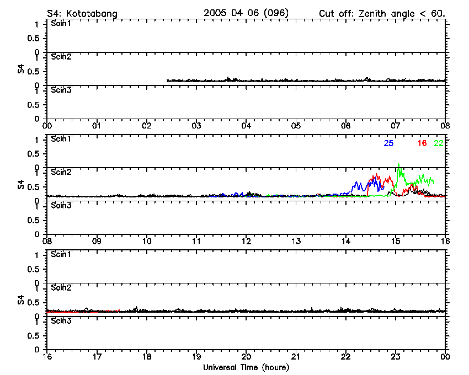Click 'Scin1' label in the 08–16 hour panel
This screenshot has width=469, height=375.
click(x=61, y=139)
